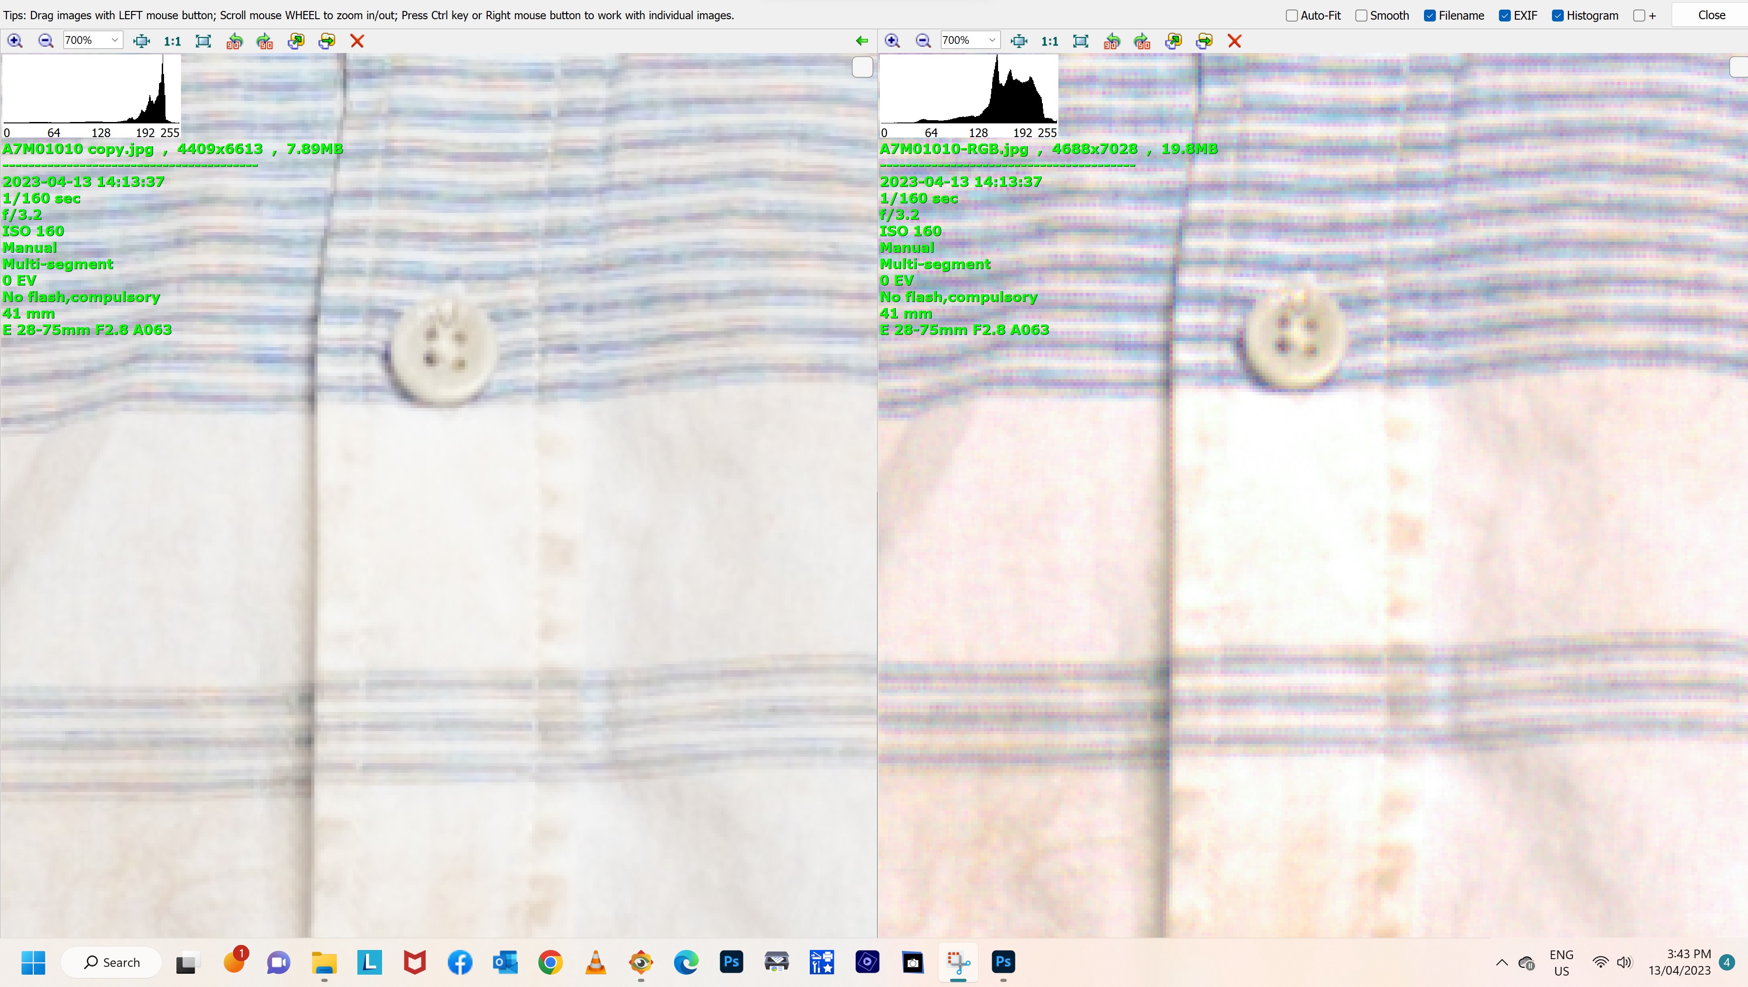Image resolution: width=1748 pixels, height=987 pixels.
Task: Zoom in on the left image
Action: (15, 41)
